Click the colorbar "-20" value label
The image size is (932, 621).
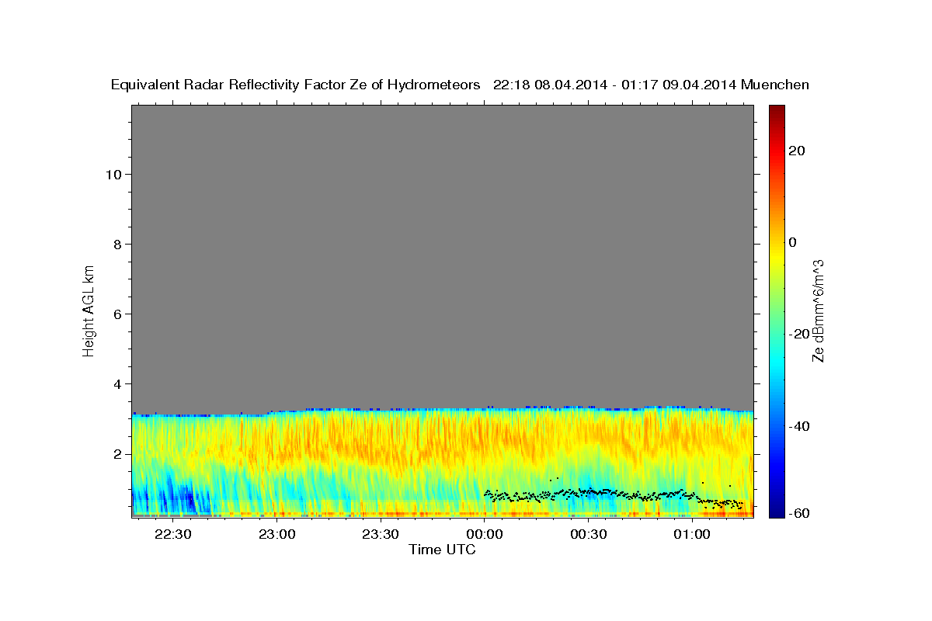coord(798,334)
